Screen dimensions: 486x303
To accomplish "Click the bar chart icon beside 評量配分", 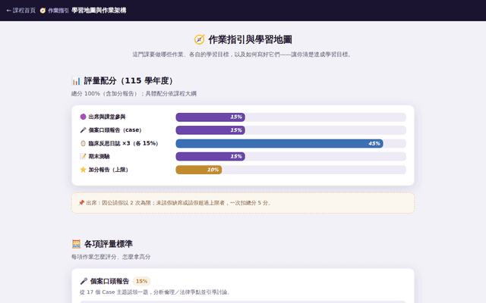I will 76,81.
